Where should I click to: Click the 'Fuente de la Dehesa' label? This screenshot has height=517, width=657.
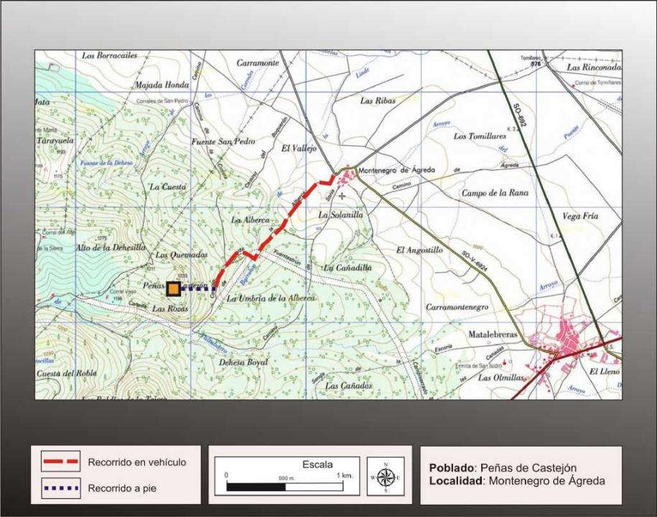pos(106,163)
